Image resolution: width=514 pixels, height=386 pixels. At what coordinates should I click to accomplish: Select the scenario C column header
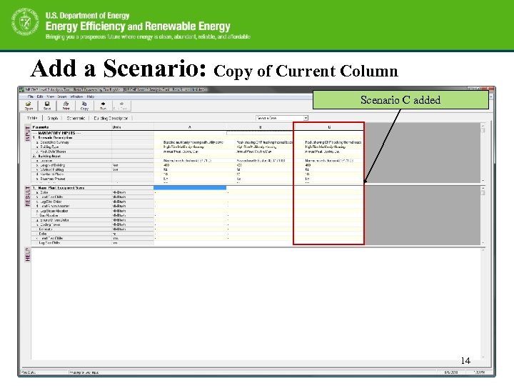click(x=329, y=127)
